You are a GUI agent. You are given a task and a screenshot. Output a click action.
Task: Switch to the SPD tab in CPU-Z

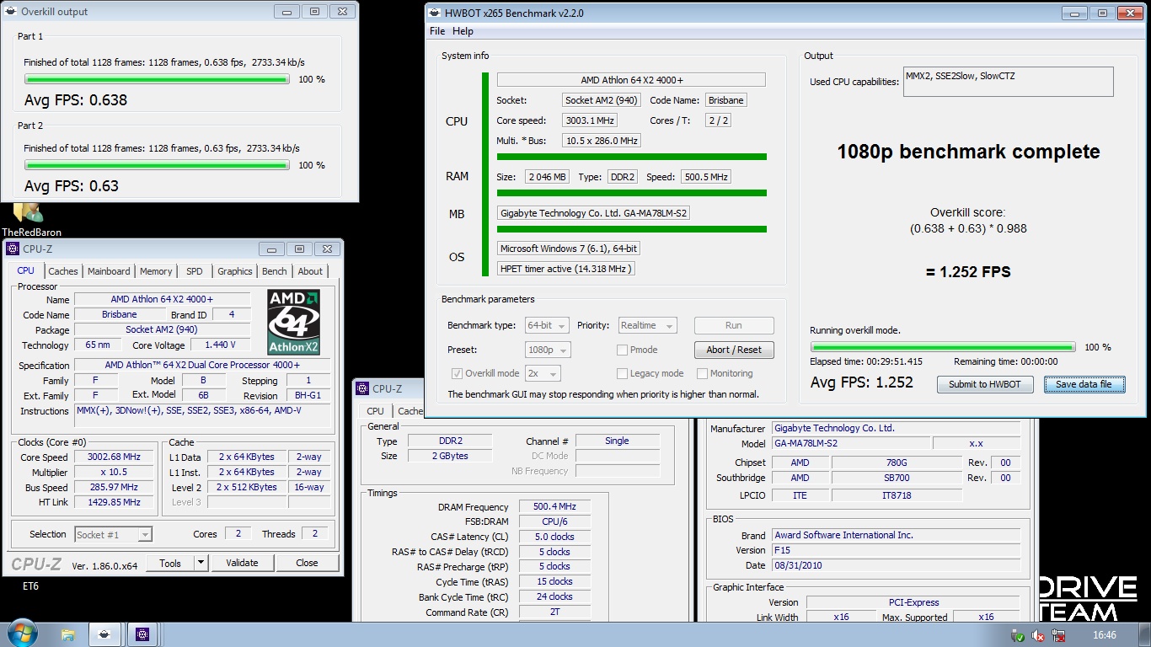click(195, 271)
